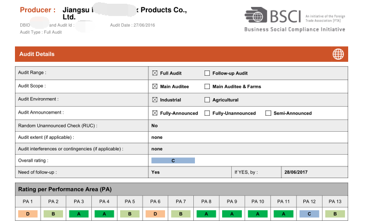
Task: Check the Main Auditee & Farms box
Action: [207, 86]
